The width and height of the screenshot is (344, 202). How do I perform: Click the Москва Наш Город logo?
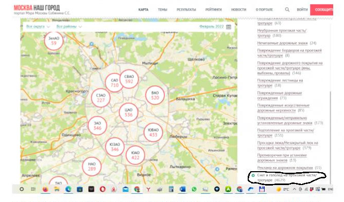click(37, 8)
